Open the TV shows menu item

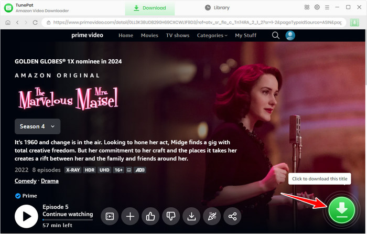[178, 35]
